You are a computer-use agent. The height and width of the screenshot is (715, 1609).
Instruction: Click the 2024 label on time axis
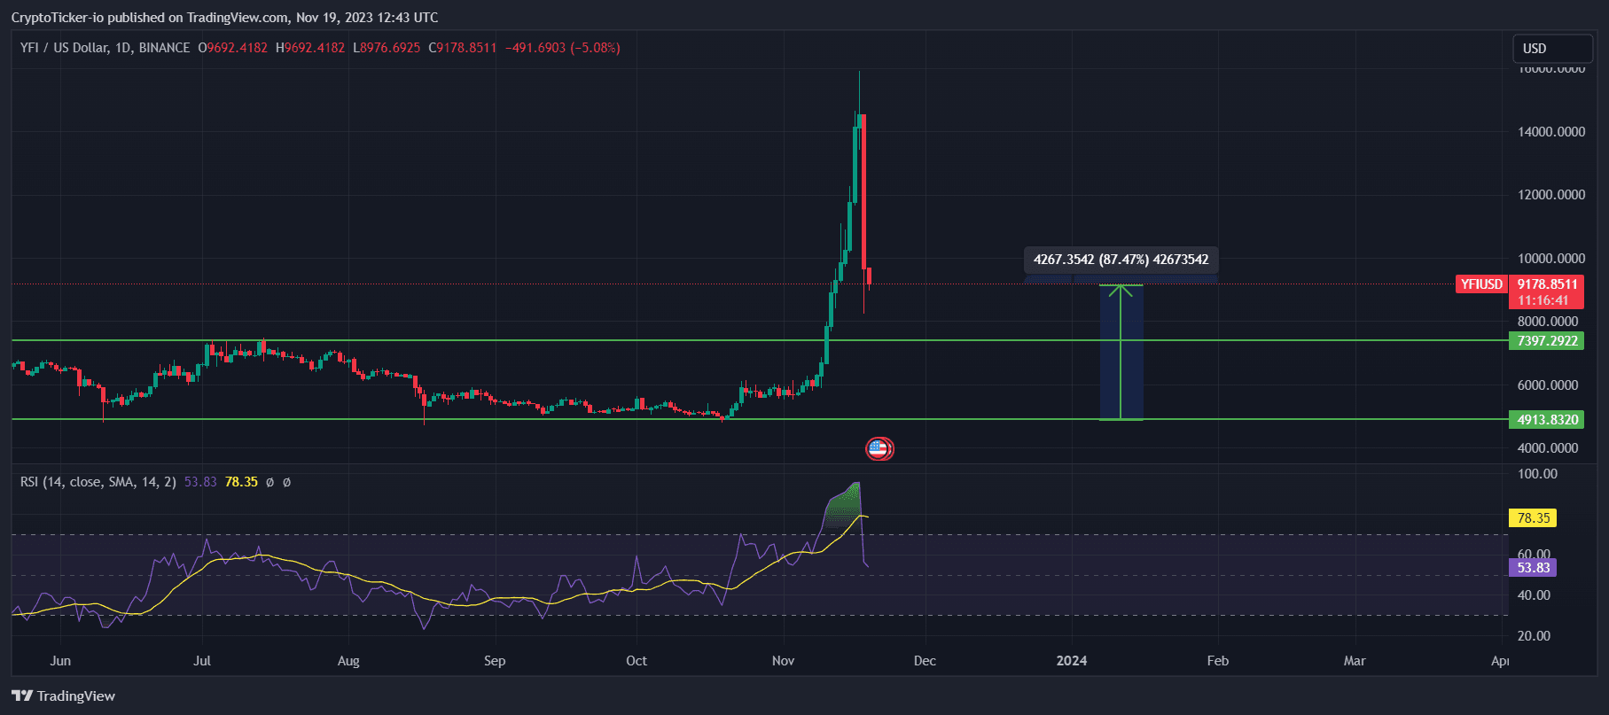tap(1071, 661)
